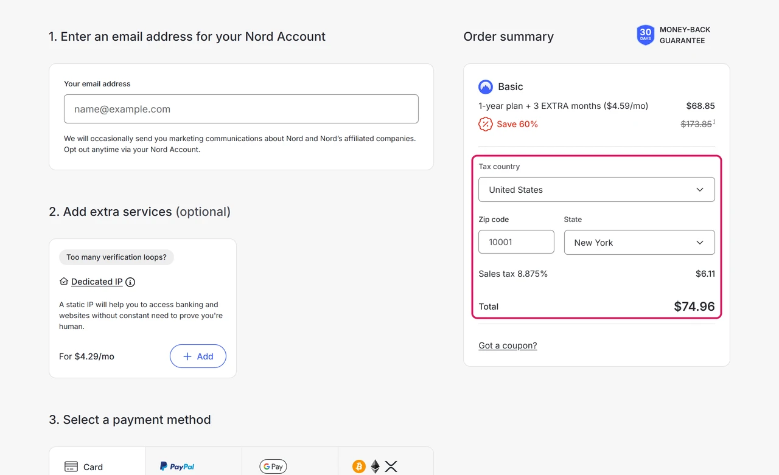Viewport: 779px width, 475px height.
Task: Open the State dropdown showing New York
Action: coord(640,242)
